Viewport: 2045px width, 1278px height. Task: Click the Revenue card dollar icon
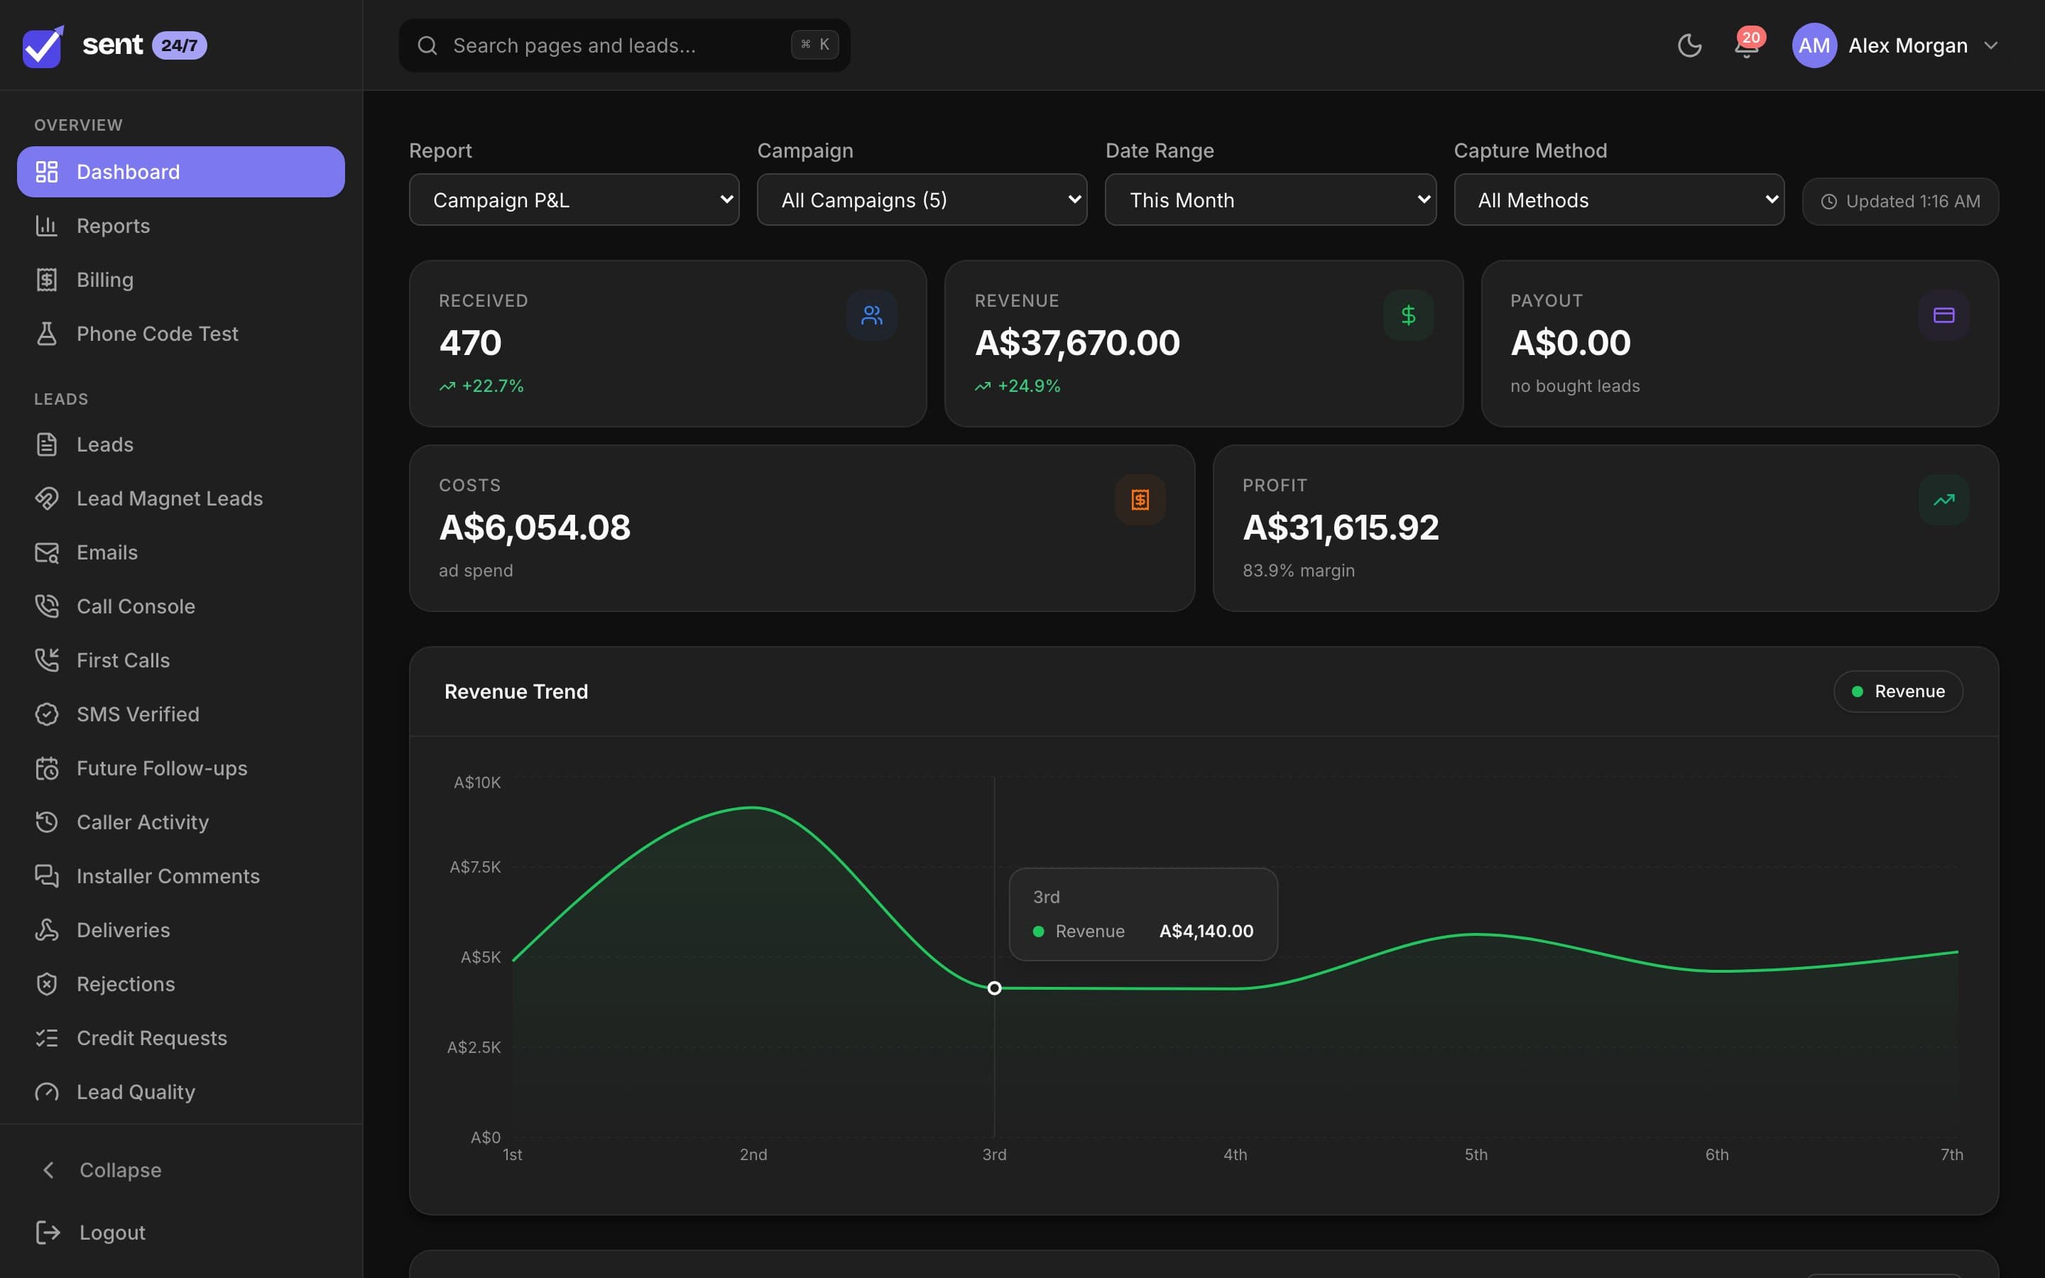pos(1408,315)
